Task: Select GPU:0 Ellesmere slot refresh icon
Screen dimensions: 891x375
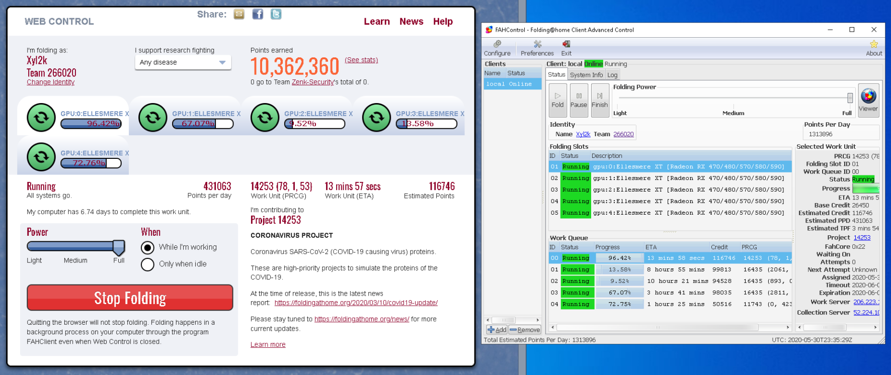Action: pyautogui.click(x=41, y=118)
